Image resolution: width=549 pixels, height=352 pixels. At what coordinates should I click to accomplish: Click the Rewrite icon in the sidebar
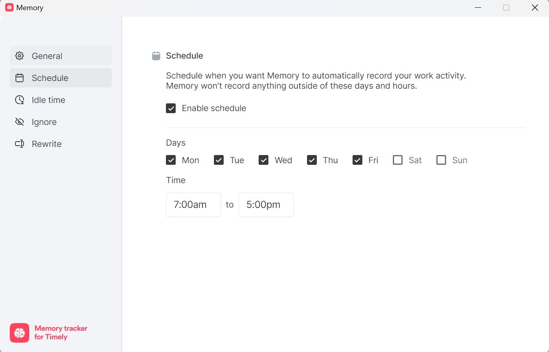[x=19, y=144]
